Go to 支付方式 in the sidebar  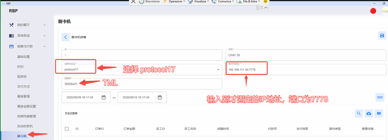(x=23, y=86)
